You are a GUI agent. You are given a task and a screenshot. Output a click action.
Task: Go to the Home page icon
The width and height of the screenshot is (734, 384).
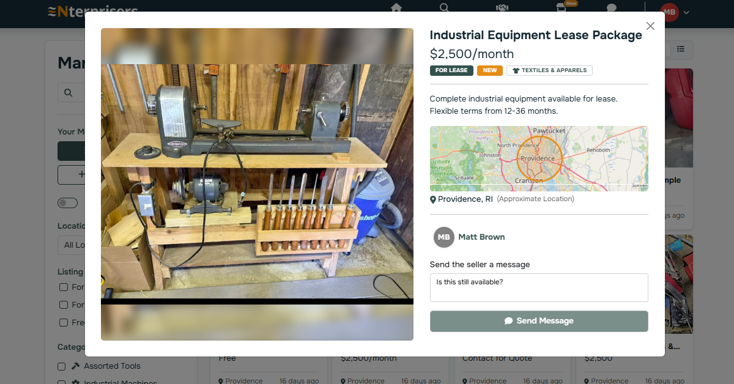(396, 8)
